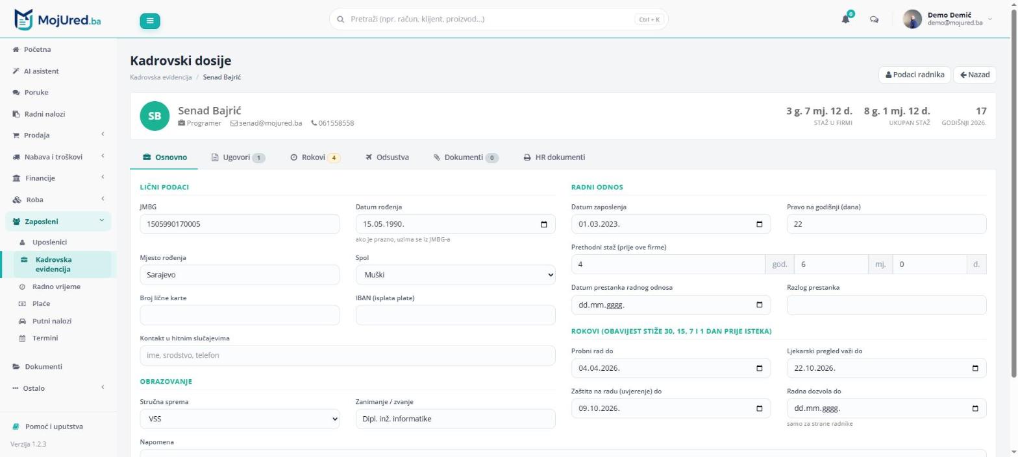This screenshot has width=1018, height=457.
Task: Click the demo user profile photo
Action: point(912,19)
